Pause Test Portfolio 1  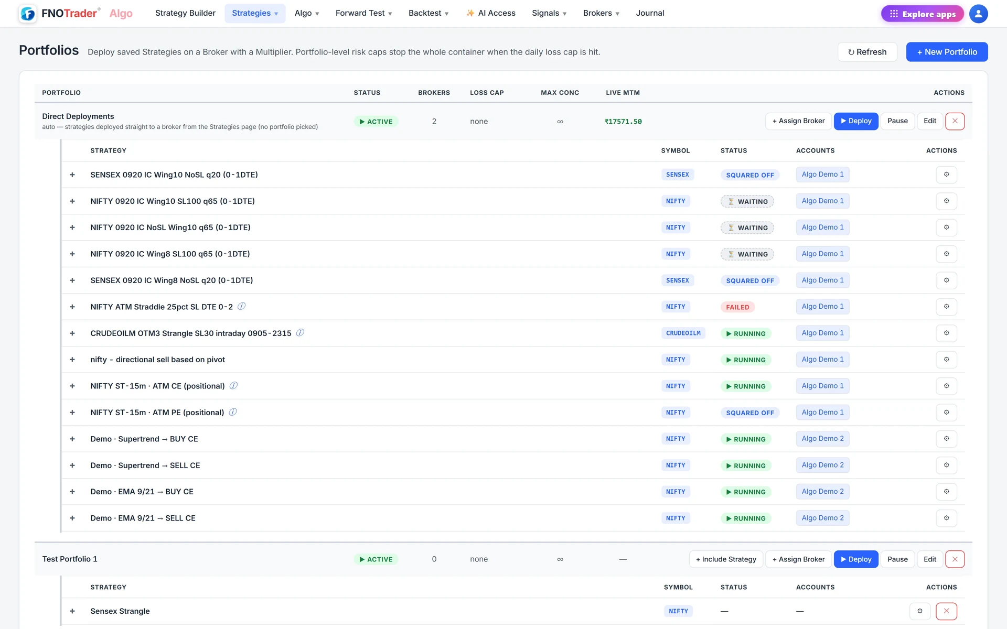point(897,559)
